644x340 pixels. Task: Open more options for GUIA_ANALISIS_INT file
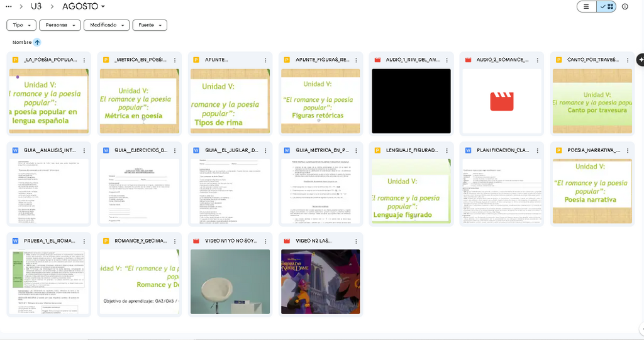84,151
